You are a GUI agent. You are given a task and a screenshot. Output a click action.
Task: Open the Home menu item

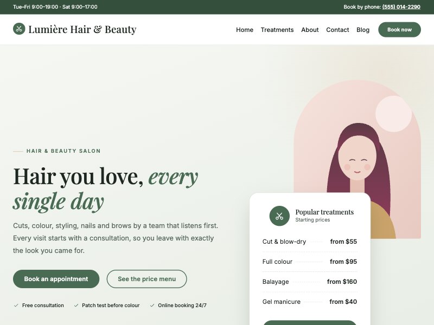coord(245,30)
